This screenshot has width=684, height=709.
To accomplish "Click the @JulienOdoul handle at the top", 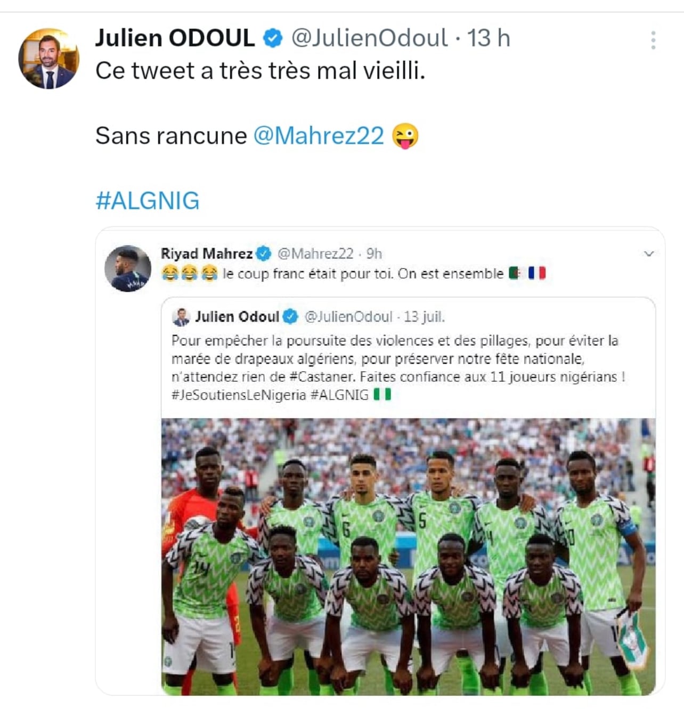I will (369, 38).
